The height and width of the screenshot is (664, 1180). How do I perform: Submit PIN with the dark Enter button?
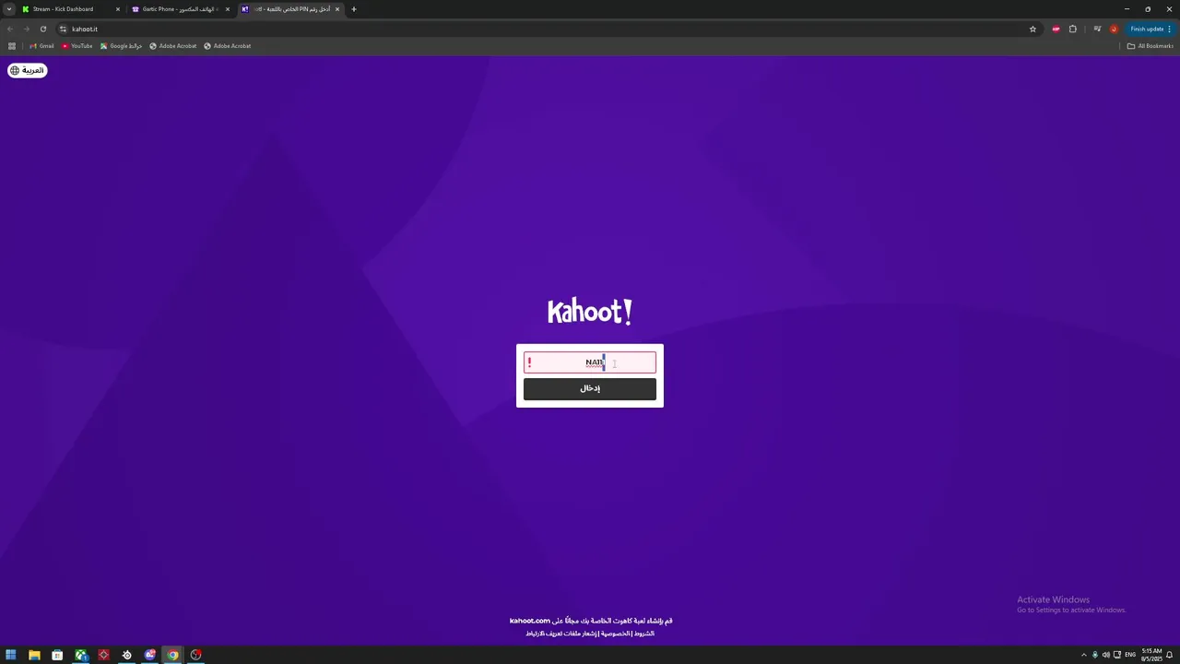coord(590,389)
